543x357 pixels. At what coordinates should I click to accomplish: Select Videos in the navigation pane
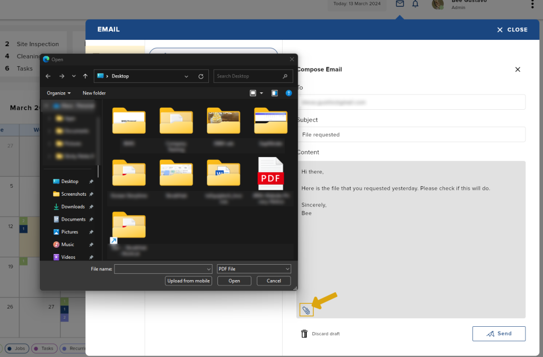tap(68, 257)
